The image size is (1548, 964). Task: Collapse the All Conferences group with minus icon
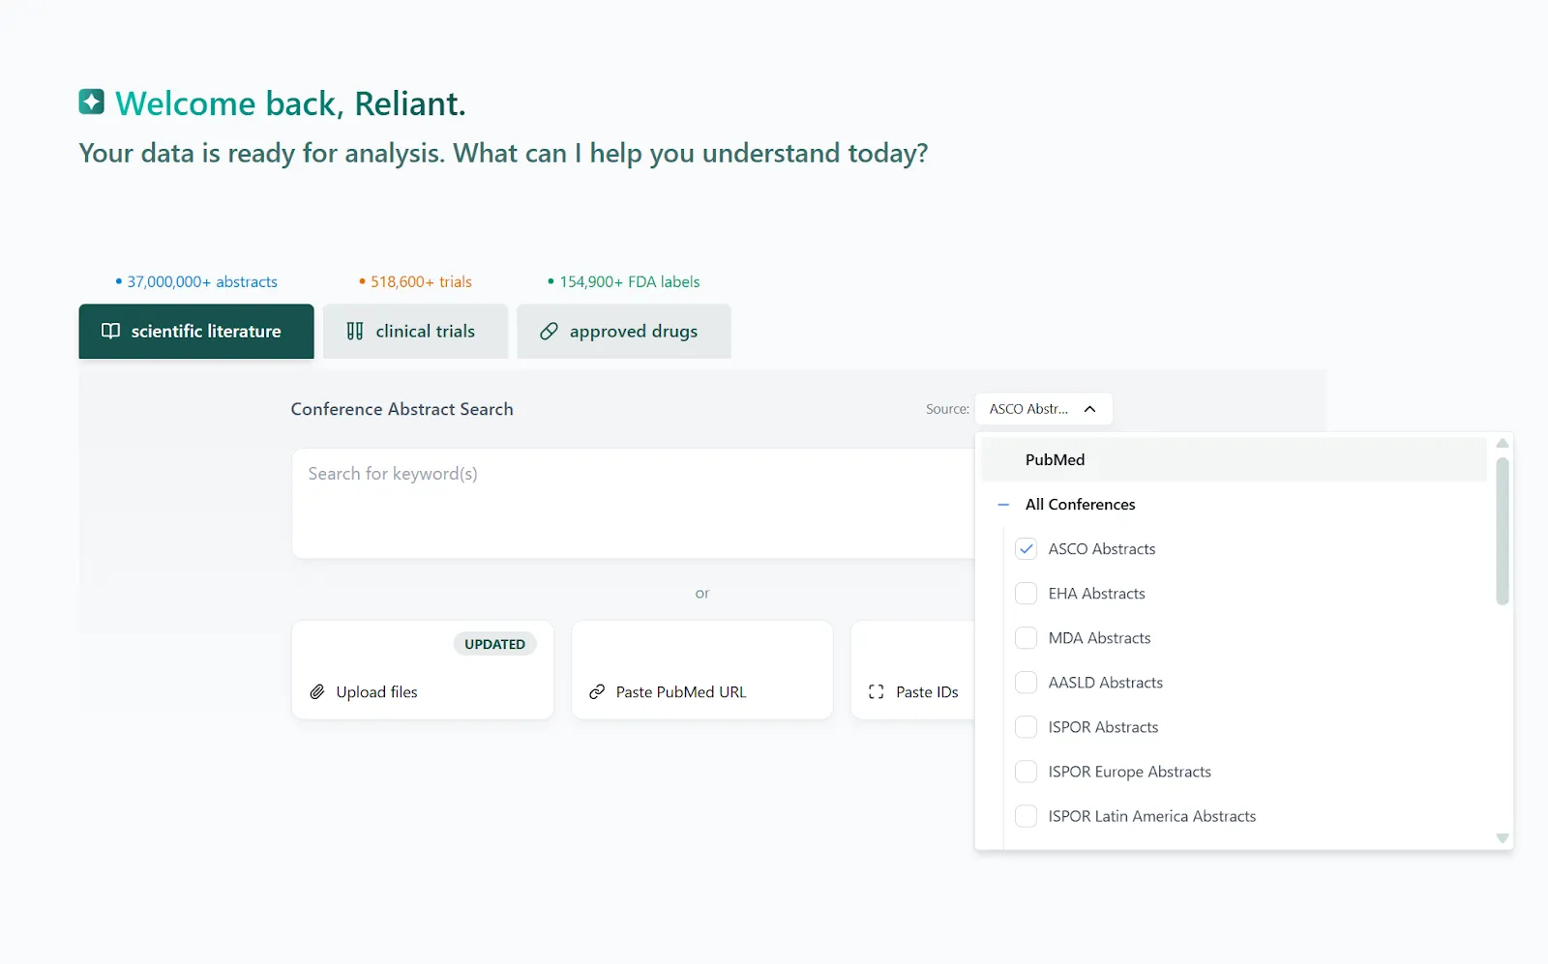click(x=1003, y=505)
